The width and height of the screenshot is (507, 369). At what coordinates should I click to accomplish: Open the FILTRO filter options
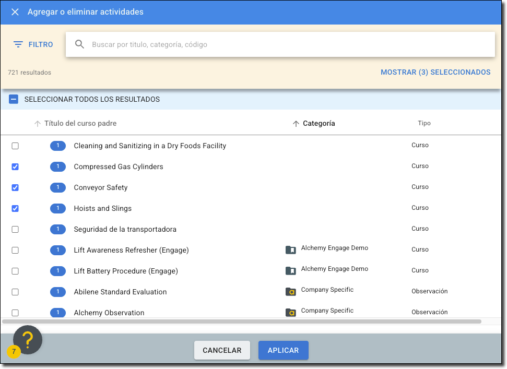(33, 45)
